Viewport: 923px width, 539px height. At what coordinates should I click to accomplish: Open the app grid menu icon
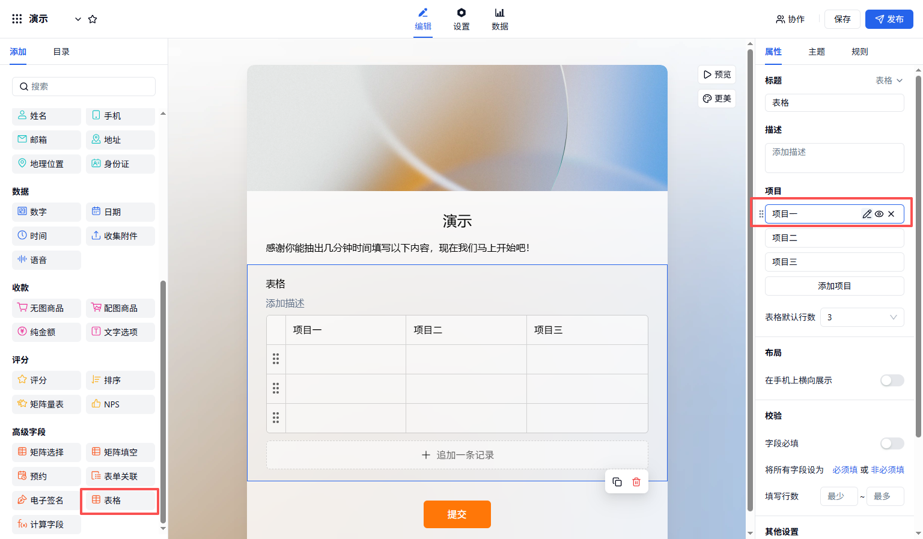pos(17,19)
